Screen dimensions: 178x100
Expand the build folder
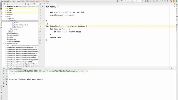coord(5,12)
